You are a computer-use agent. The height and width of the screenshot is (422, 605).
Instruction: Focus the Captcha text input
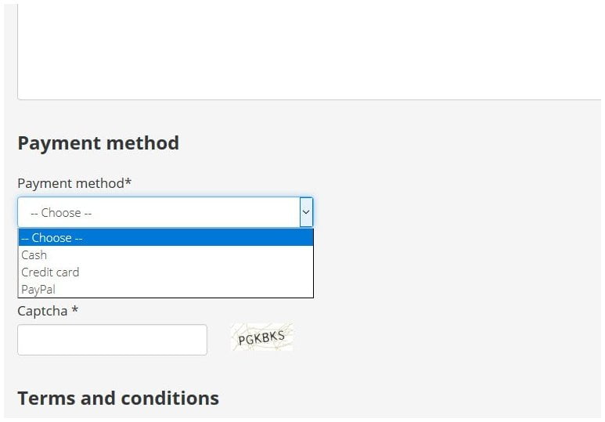tap(112, 340)
